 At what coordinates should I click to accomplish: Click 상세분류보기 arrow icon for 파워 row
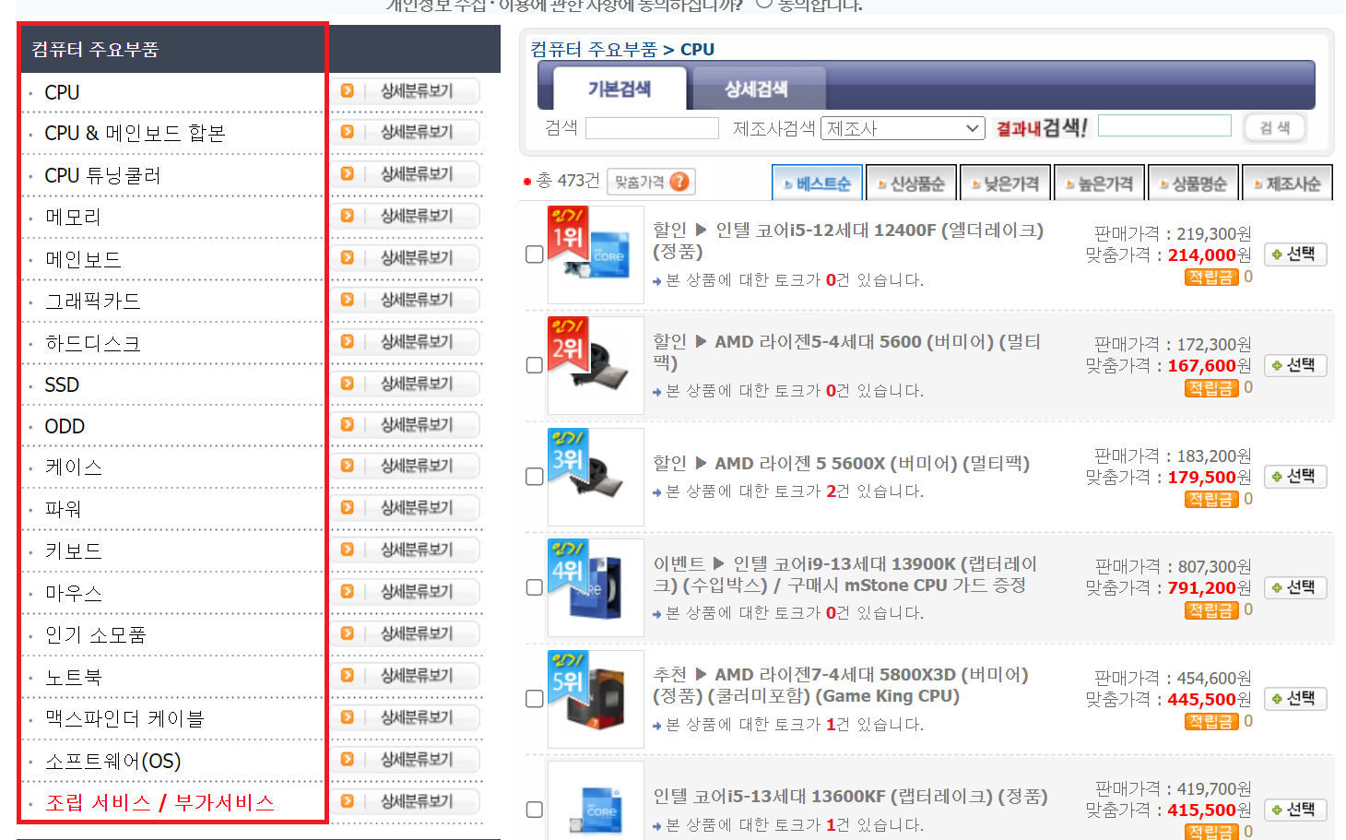tap(348, 507)
